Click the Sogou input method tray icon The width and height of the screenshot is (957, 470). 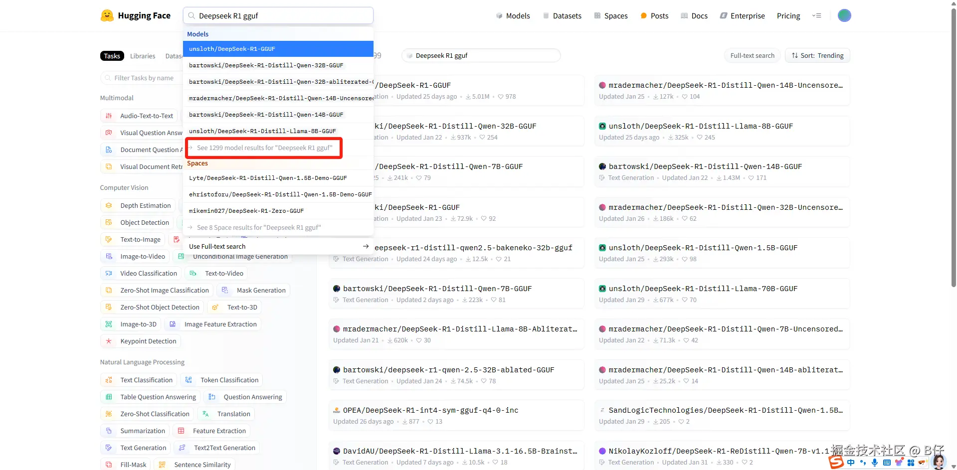click(x=836, y=462)
